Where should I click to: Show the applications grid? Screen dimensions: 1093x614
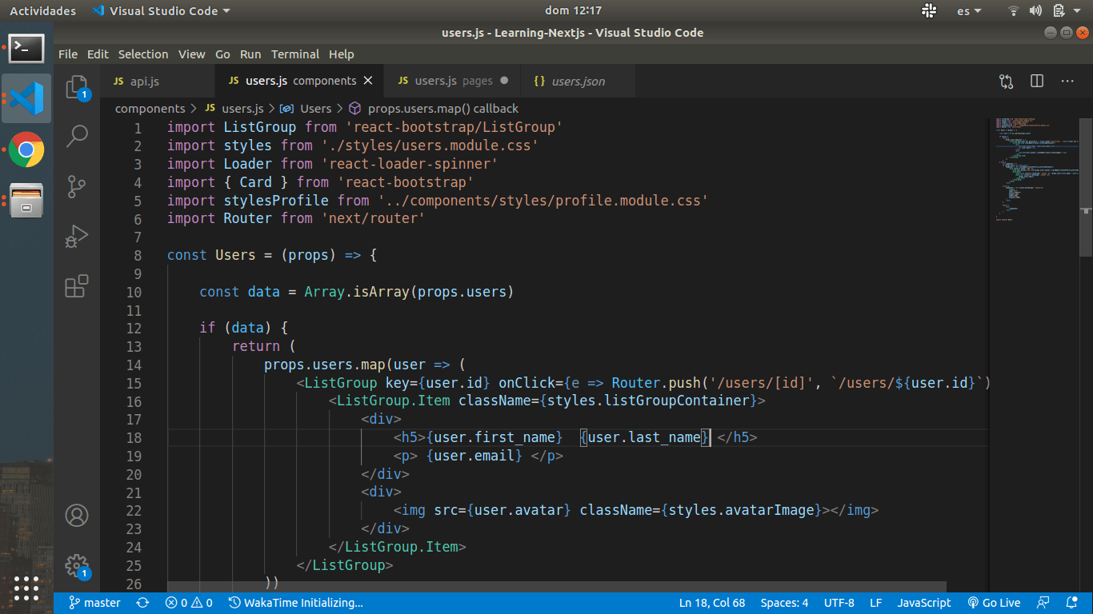pyautogui.click(x=26, y=588)
